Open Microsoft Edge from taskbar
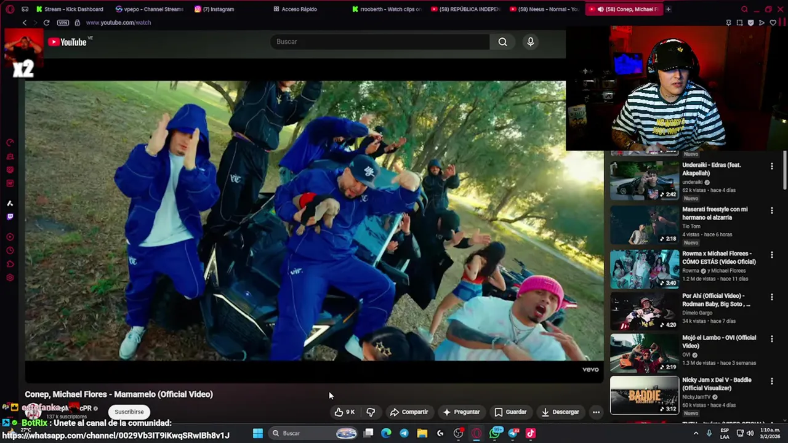The width and height of the screenshot is (788, 443). pos(386,433)
